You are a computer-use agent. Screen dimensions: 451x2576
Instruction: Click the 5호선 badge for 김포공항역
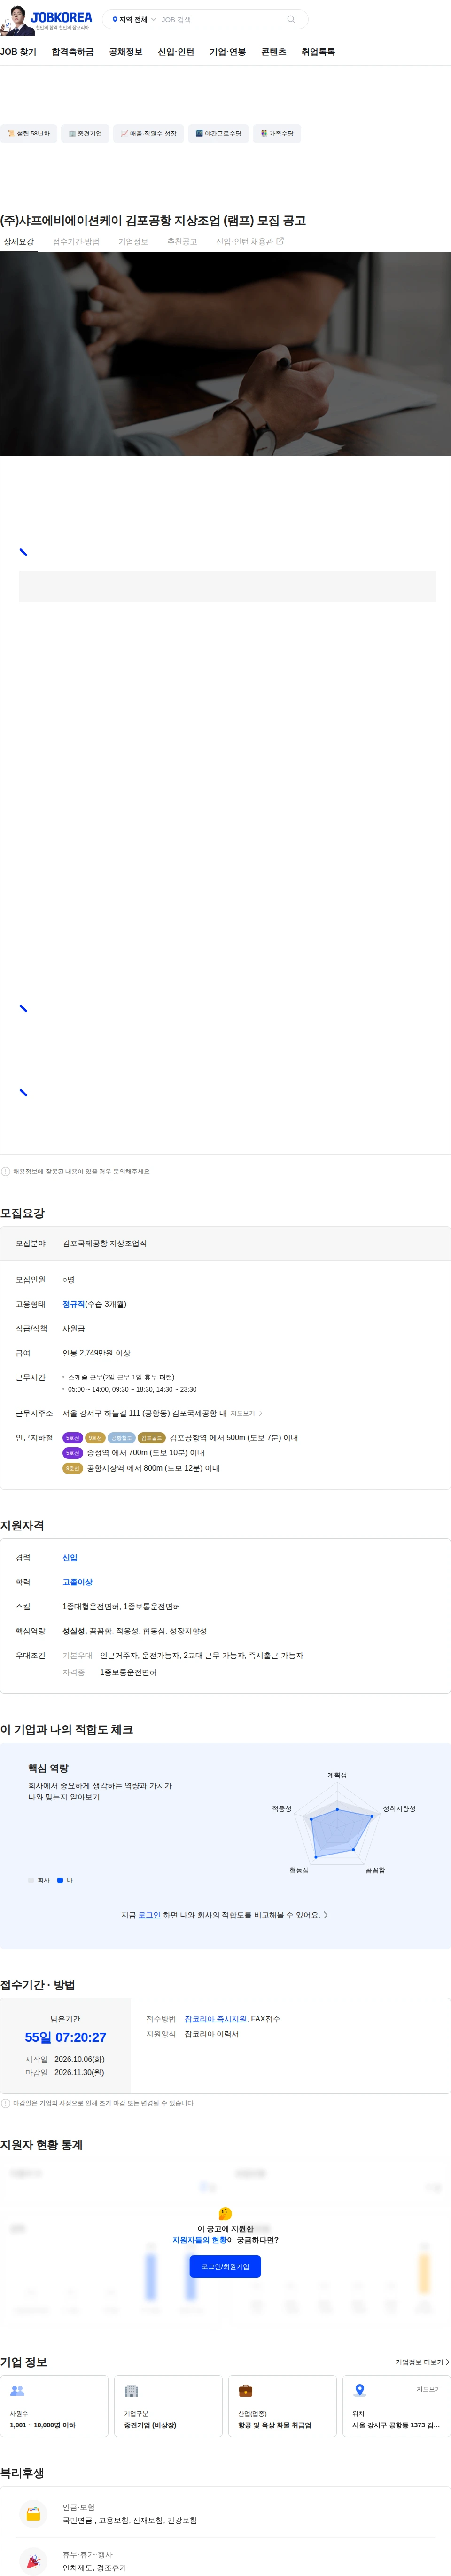pyautogui.click(x=72, y=1437)
